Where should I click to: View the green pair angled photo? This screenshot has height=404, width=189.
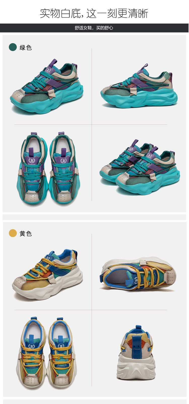click(140, 167)
